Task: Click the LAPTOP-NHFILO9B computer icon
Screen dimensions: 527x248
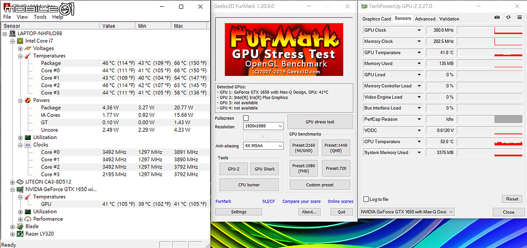Action: 12,34
